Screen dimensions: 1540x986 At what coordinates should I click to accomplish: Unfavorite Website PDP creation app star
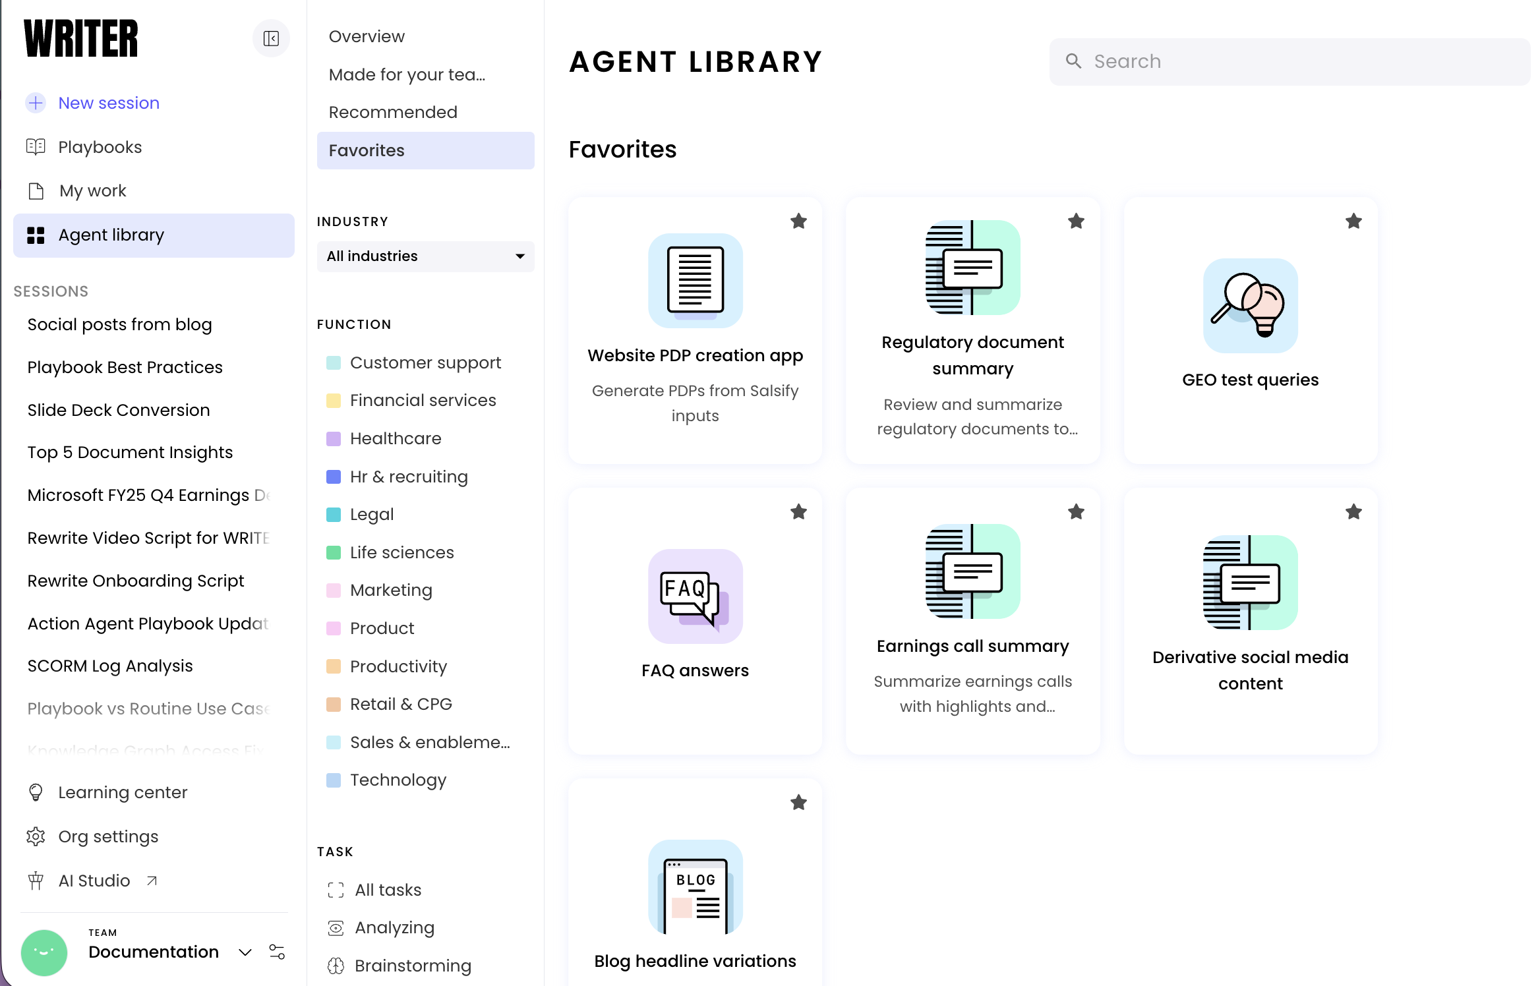pyautogui.click(x=798, y=221)
